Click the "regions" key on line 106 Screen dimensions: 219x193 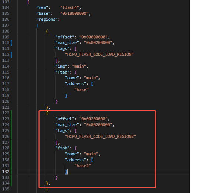(x=47, y=19)
